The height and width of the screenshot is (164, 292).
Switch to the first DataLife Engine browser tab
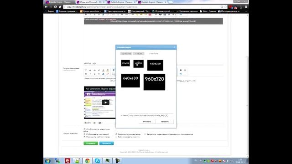point(60,2)
